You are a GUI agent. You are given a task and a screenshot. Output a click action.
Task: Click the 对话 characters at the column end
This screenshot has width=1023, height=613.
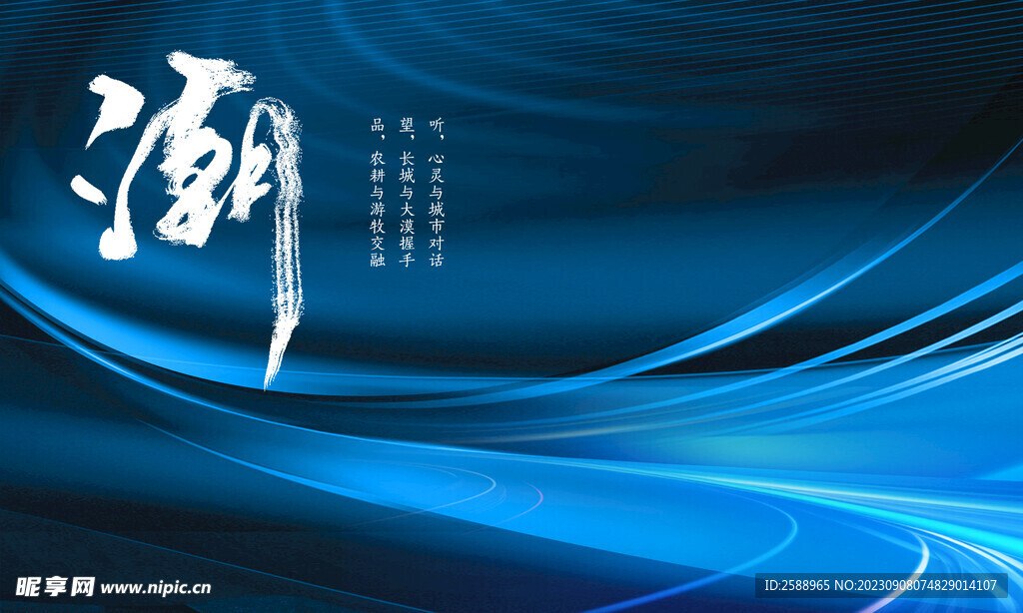click(x=436, y=251)
